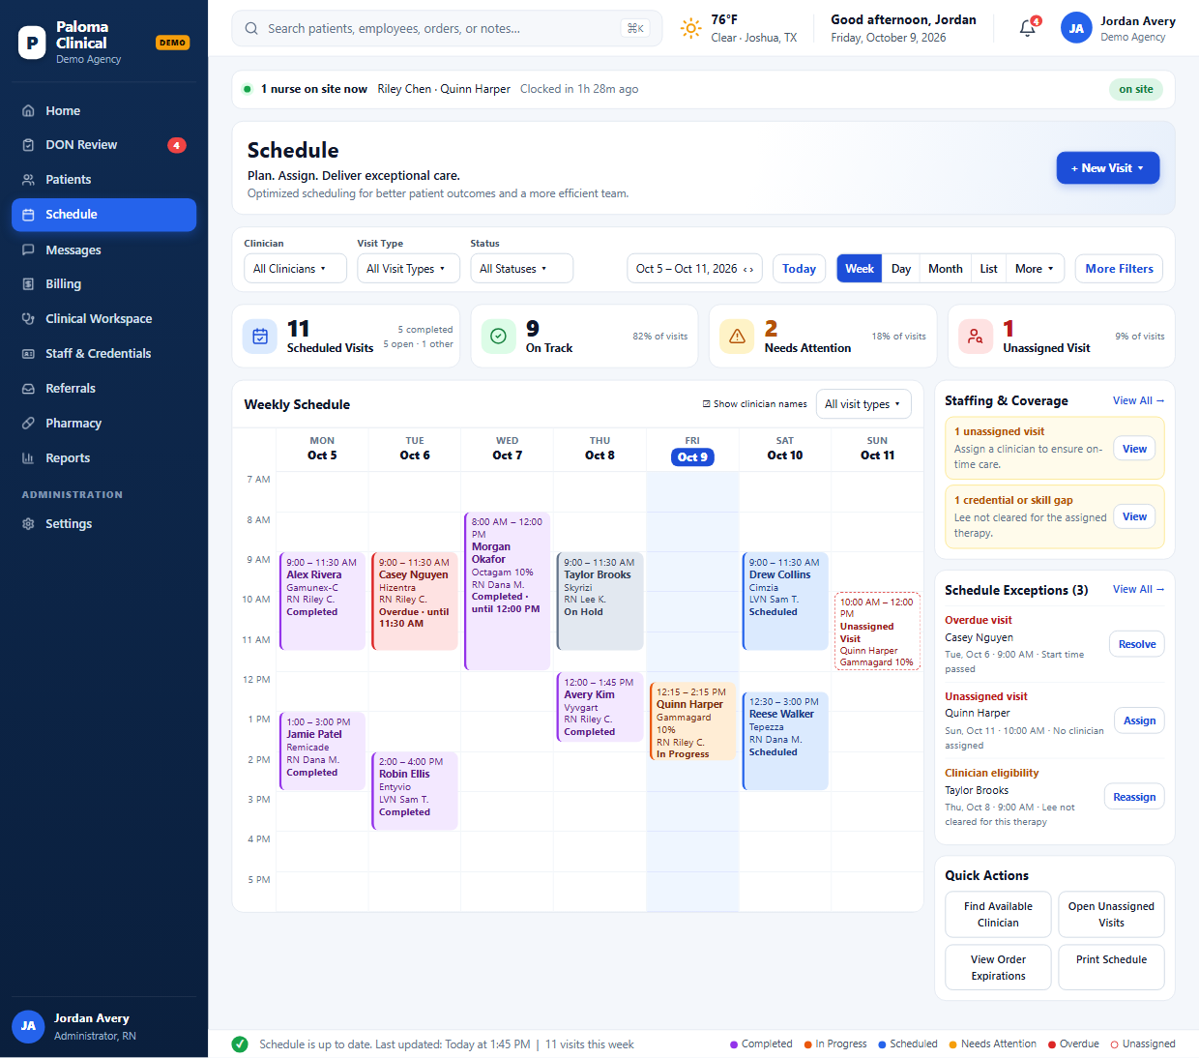Screen dimensions: 1199x1058
Task: Open Casey Nguyen overdue visit card
Action: point(415,601)
